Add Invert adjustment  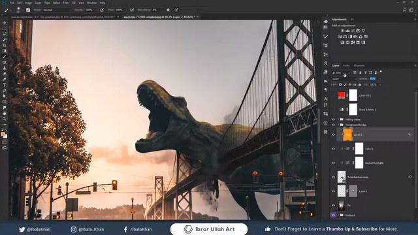(x=342, y=42)
